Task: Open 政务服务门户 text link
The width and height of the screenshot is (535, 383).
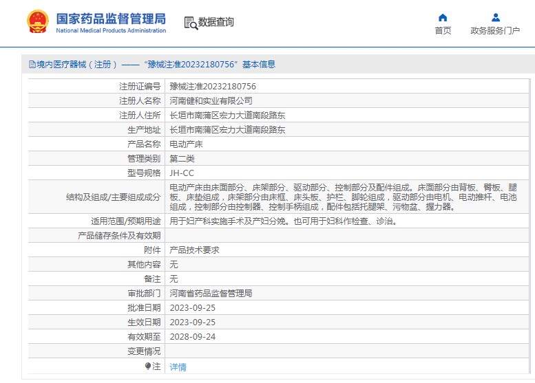Action: (495, 31)
